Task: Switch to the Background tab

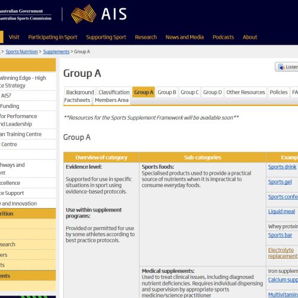Action: tap(80, 92)
